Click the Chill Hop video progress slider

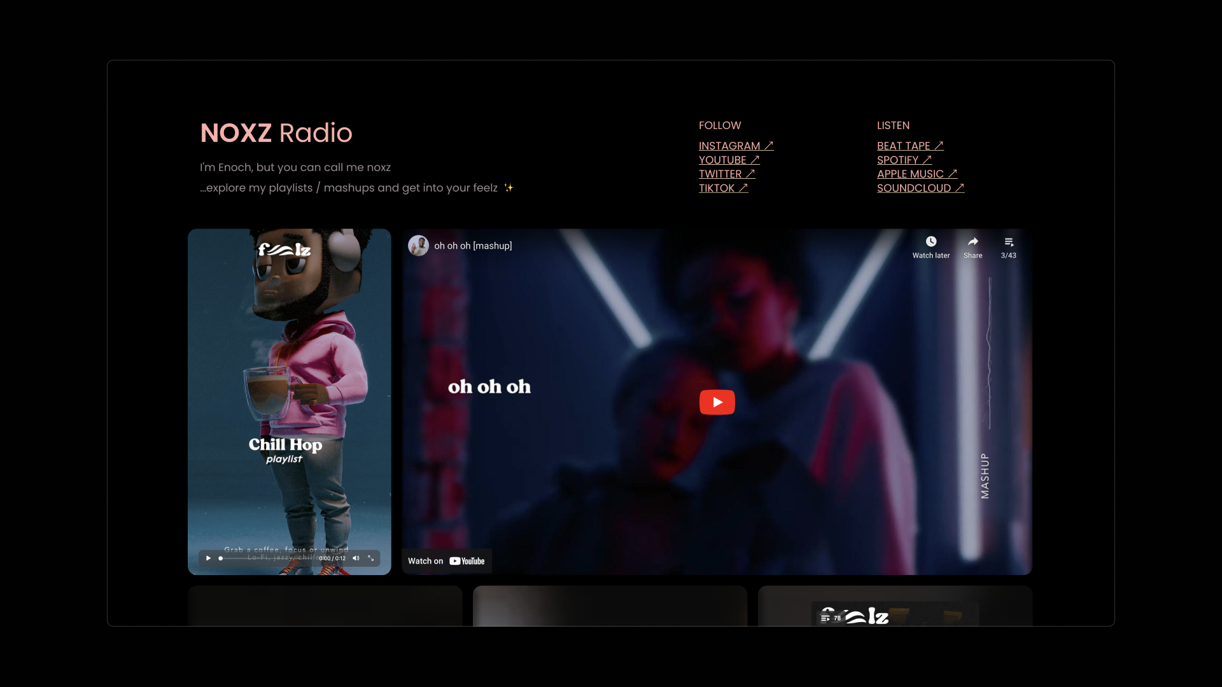(x=267, y=559)
